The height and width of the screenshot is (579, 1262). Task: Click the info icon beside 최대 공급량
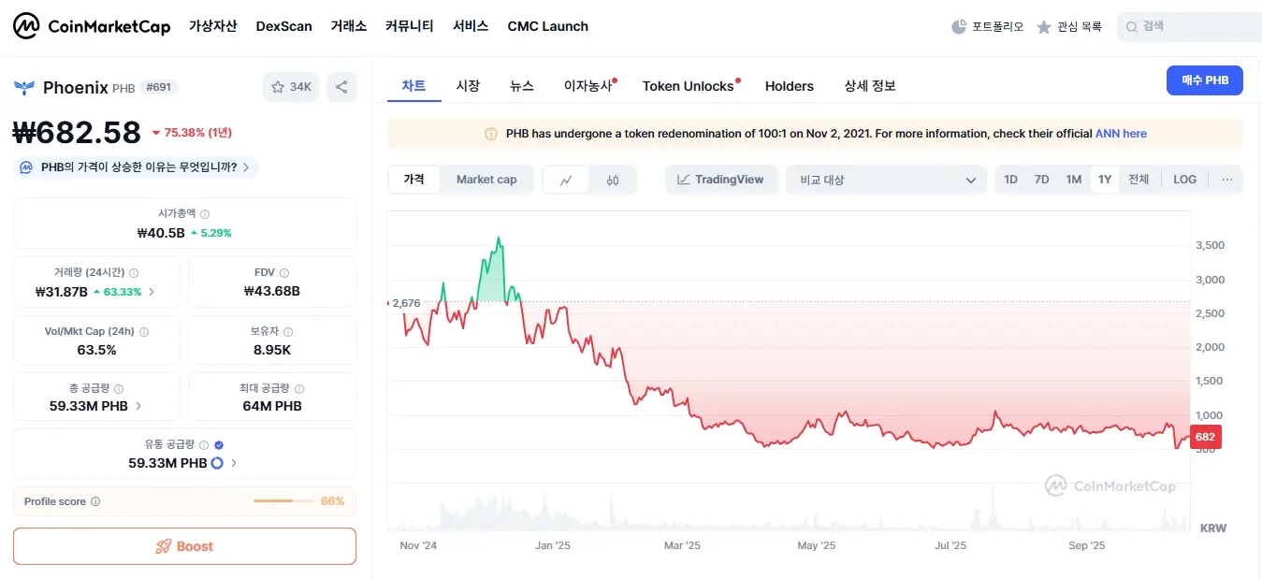click(x=299, y=389)
